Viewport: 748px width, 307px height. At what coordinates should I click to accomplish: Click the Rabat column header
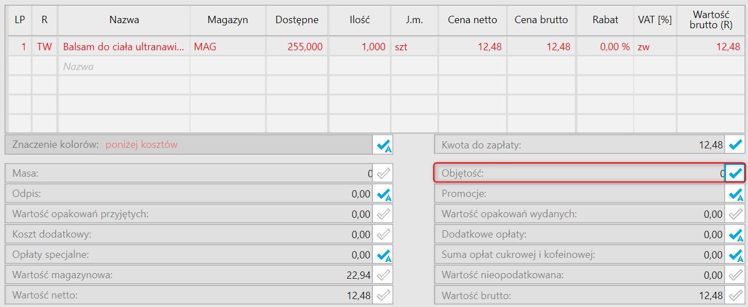[x=605, y=20]
